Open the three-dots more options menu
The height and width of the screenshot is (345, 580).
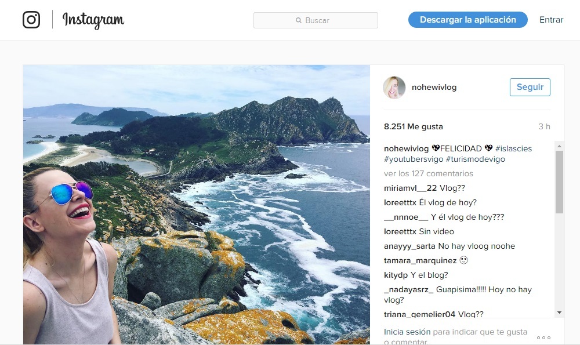tap(543, 337)
